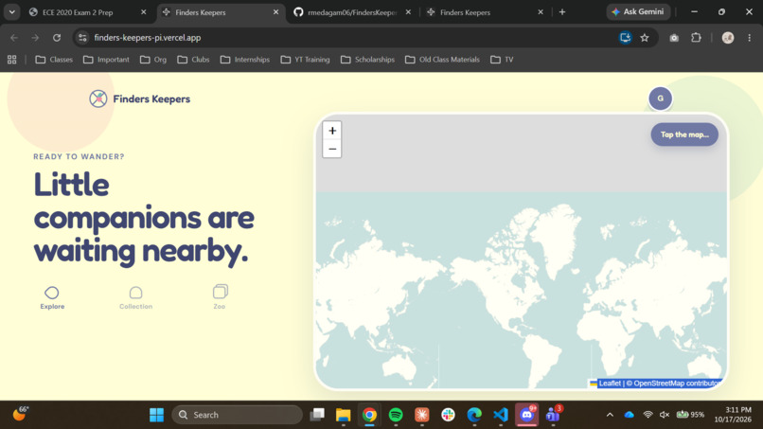Zoom in on the map
763x429 pixels.
point(332,131)
